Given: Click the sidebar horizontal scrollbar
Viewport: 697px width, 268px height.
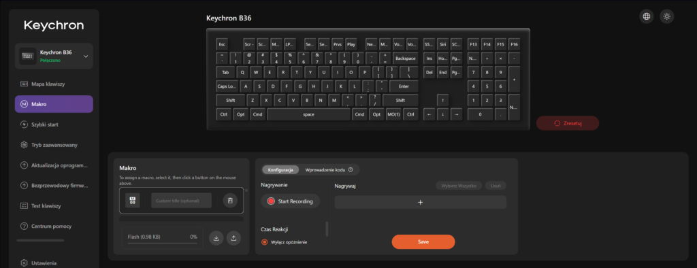Looking at the screenshot, I should click(40, 240).
